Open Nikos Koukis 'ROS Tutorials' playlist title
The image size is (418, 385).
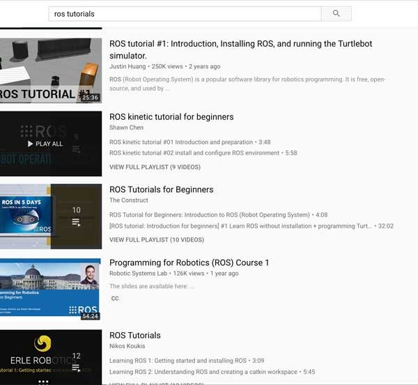(x=135, y=335)
